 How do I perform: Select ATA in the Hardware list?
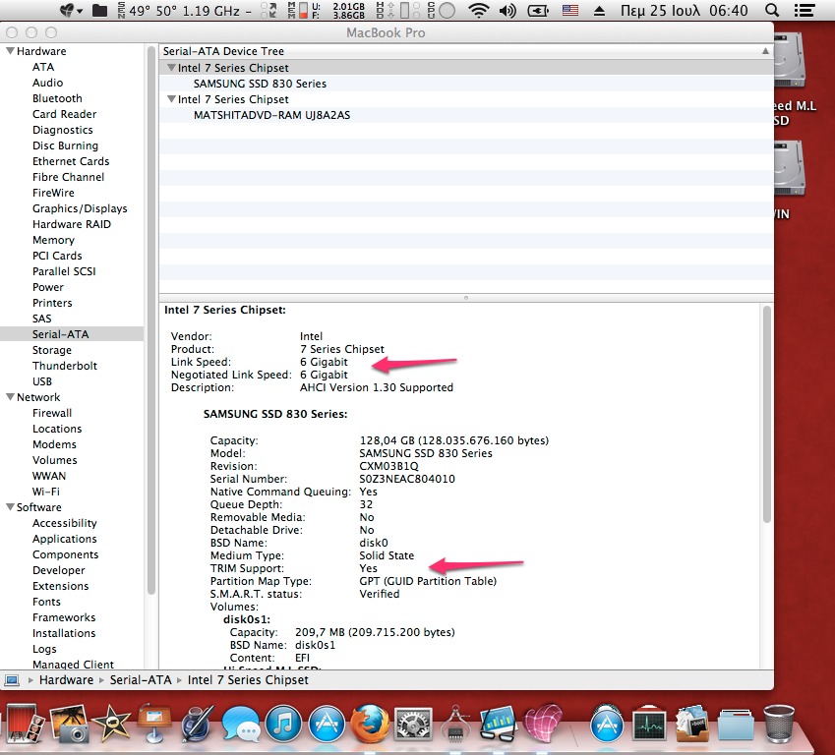click(43, 67)
